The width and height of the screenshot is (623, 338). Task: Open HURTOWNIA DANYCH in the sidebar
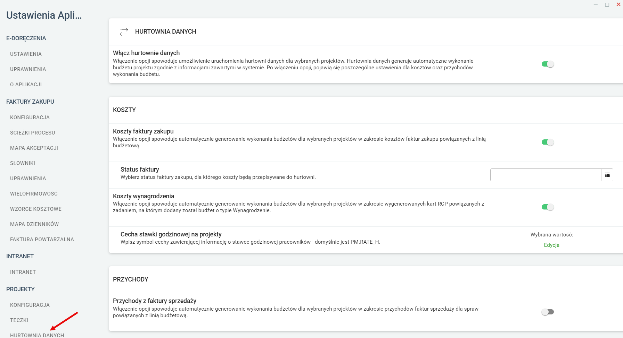37,335
